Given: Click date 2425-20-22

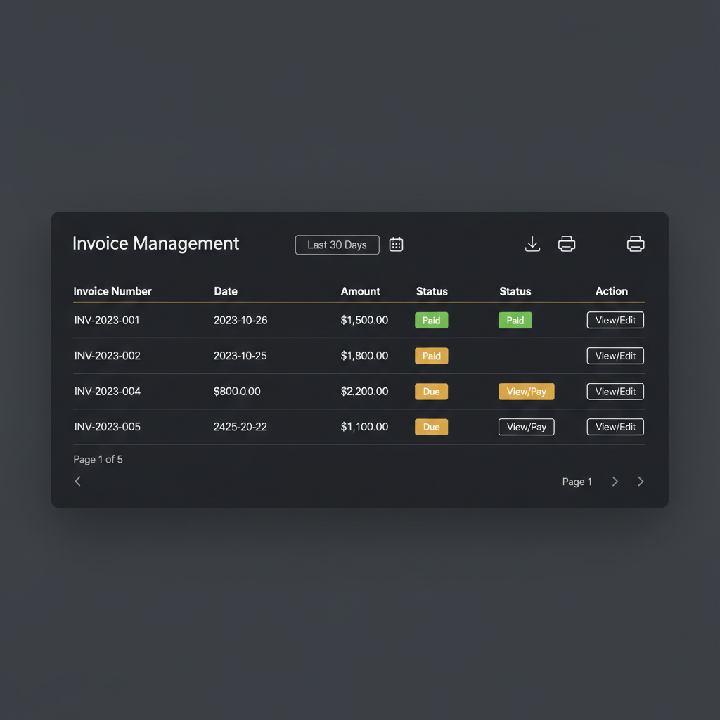Looking at the screenshot, I should point(240,427).
